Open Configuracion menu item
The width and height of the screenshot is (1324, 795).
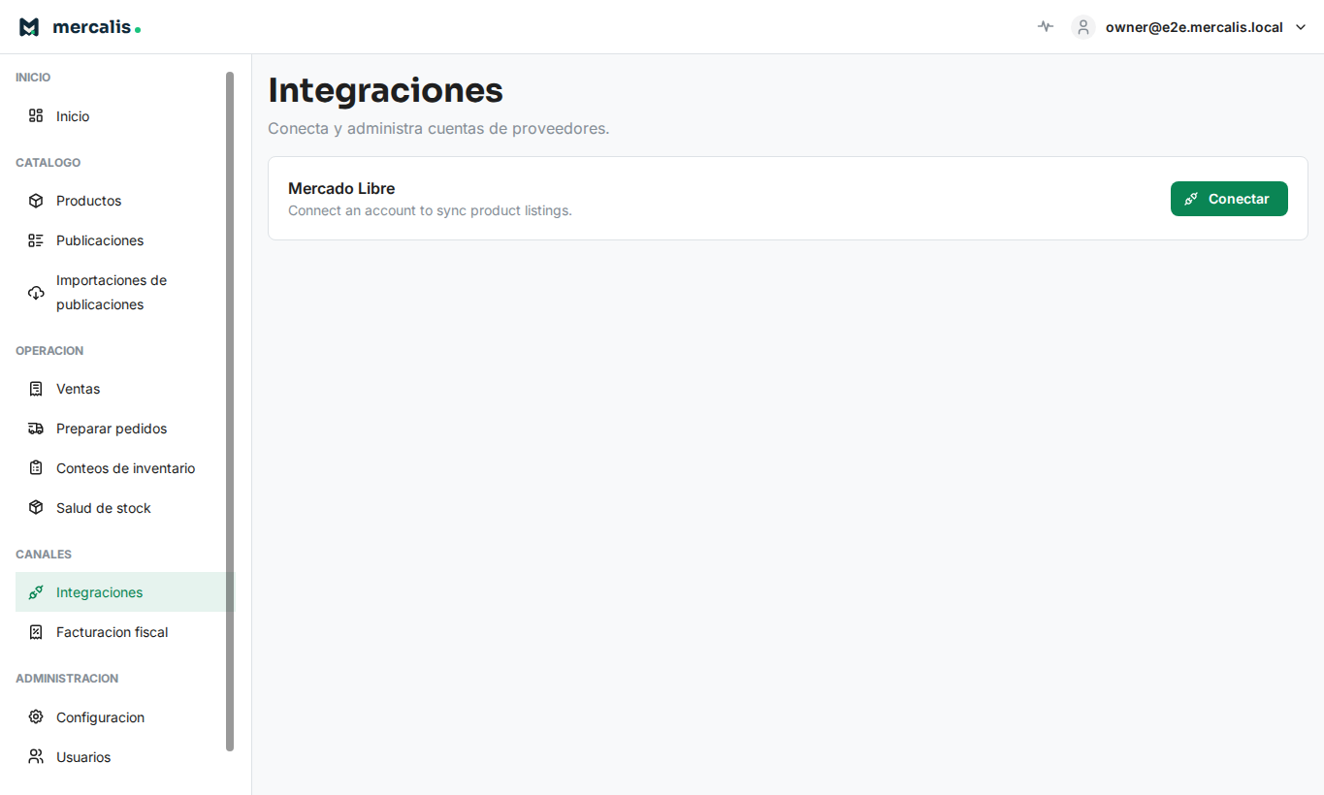pyautogui.click(x=125, y=717)
